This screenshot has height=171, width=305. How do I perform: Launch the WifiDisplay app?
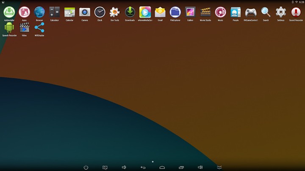(39, 28)
